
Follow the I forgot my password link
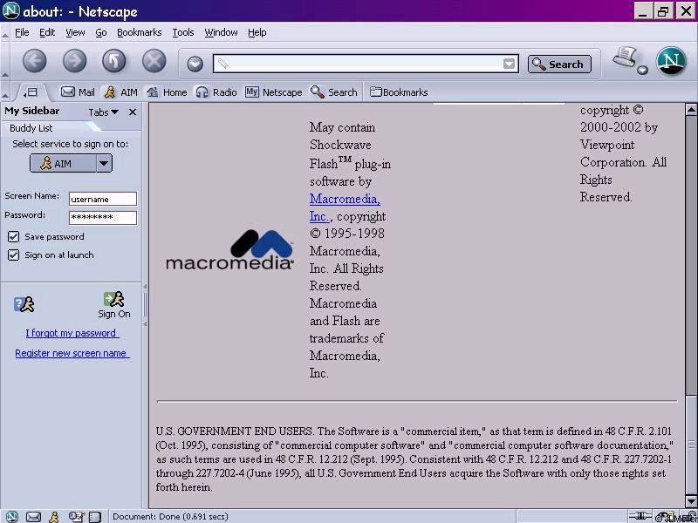point(72,333)
